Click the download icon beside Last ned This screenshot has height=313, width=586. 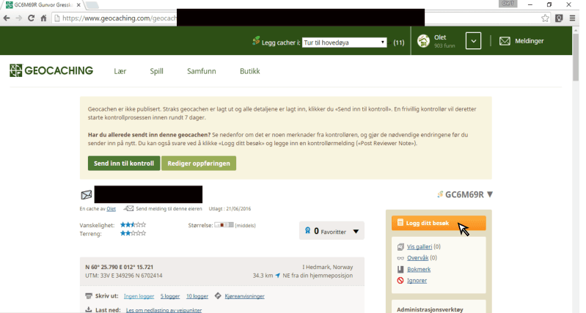click(89, 309)
